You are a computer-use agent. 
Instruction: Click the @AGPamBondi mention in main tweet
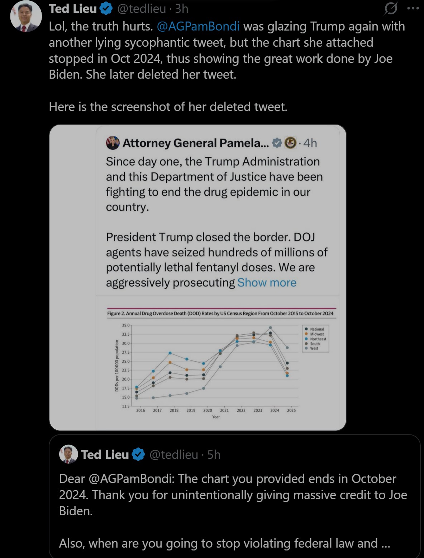click(198, 27)
